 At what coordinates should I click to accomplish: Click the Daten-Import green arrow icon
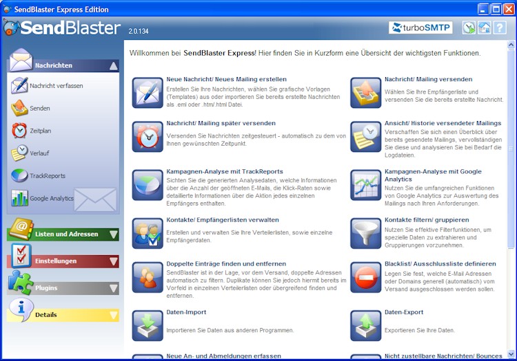(x=148, y=326)
